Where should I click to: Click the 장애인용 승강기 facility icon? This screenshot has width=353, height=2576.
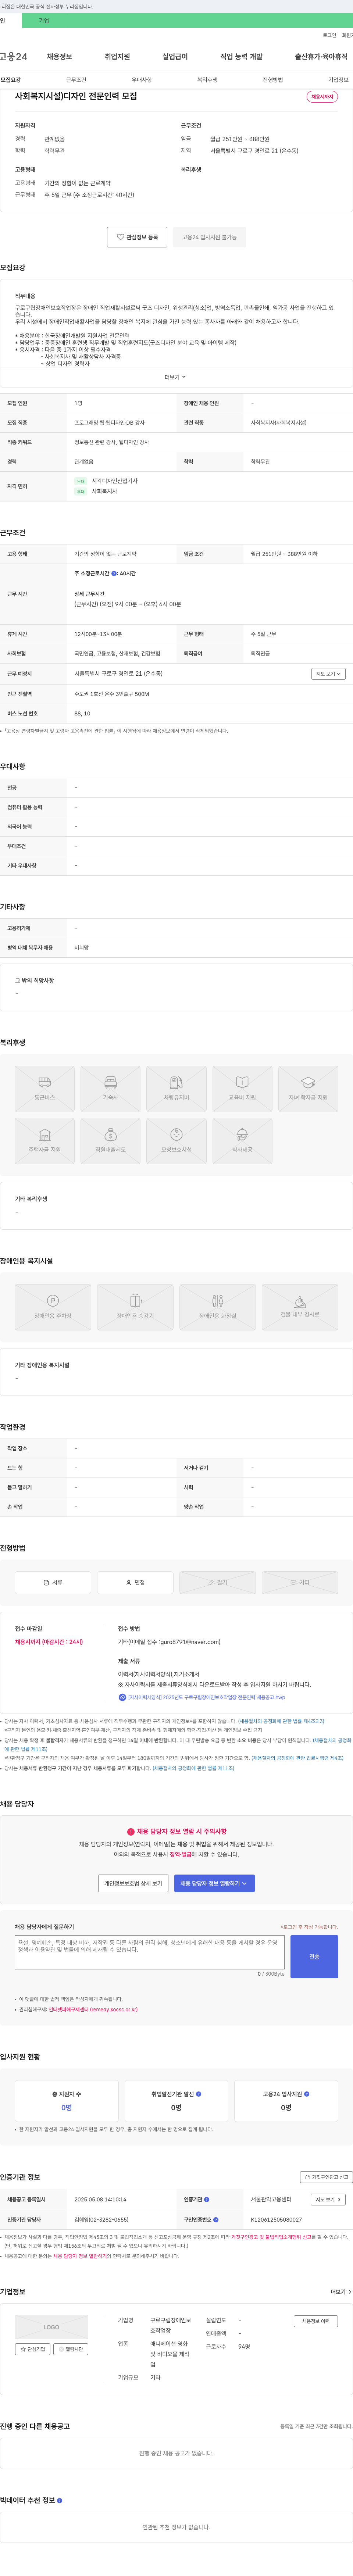[x=135, y=1307]
